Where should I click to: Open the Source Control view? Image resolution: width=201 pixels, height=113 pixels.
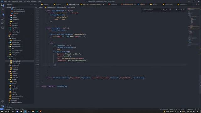click(x=3, y=14)
